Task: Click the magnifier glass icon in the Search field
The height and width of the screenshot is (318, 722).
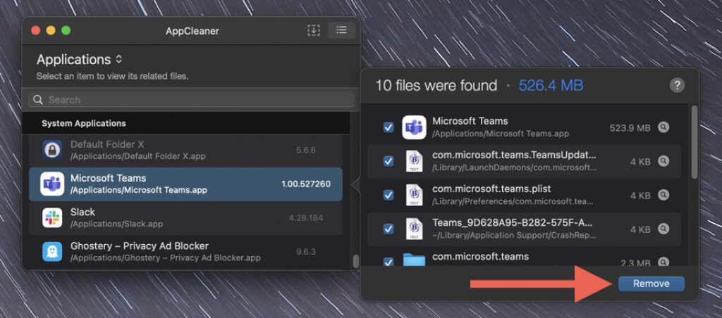Action: coord(38,100)
